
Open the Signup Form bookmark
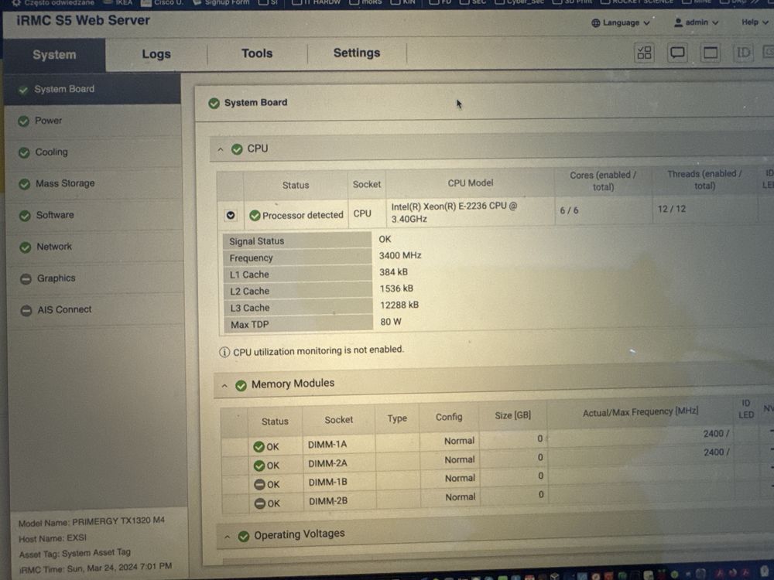(x=221, y=3)
